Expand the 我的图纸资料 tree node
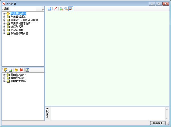Image resolution: width=171 pixels, height=127 pixels. [x=4, y=78]
